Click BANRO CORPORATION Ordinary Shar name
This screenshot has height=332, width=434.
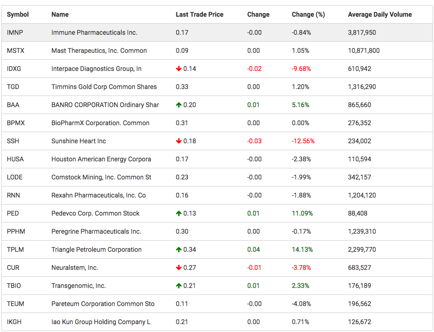tap(105, 105)
